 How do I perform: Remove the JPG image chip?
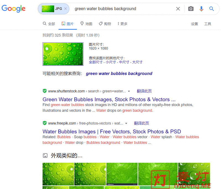pyautogui.click(x=65, y=9)
